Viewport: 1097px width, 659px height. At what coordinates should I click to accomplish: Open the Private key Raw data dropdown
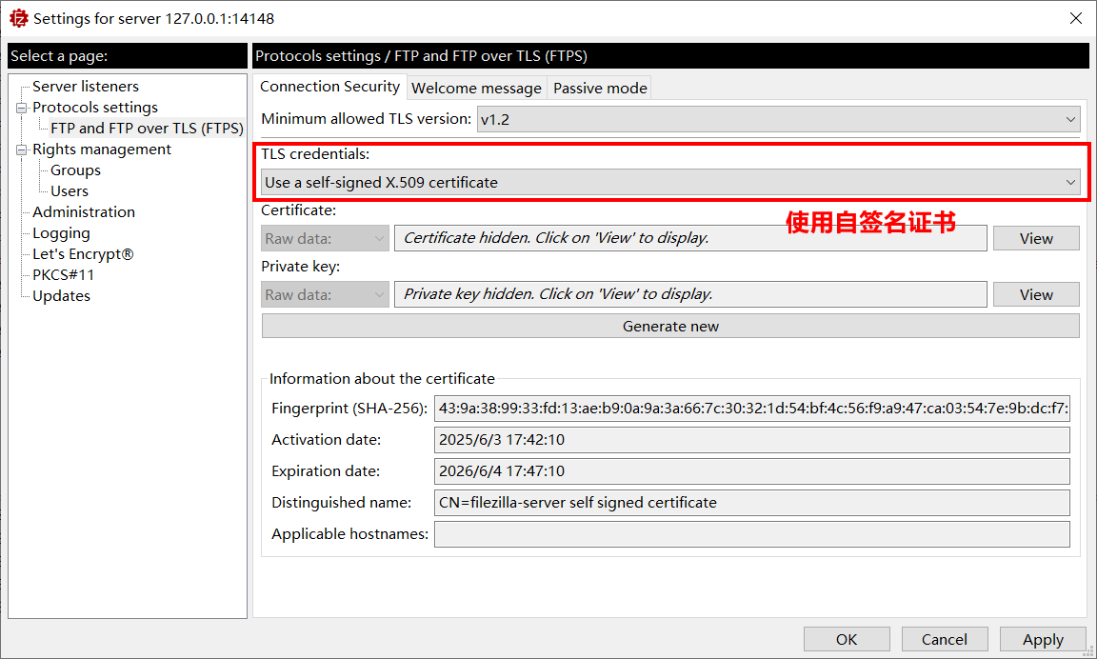click(x=326, y=294)
